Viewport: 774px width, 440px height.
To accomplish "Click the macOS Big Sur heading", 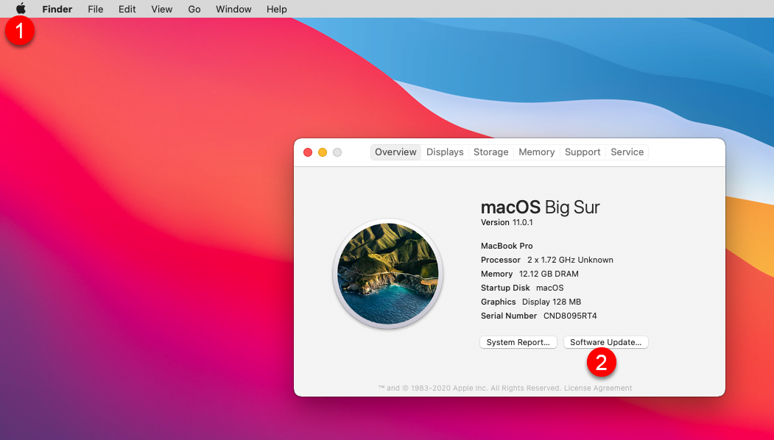I will pos(540,207).
